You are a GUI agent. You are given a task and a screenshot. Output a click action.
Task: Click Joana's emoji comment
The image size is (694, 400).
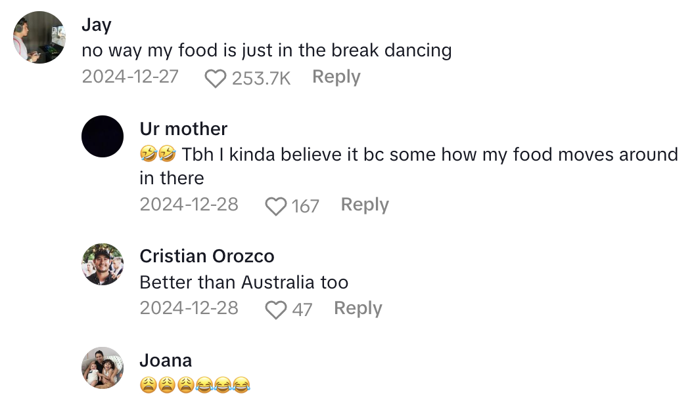coord(195,385)
